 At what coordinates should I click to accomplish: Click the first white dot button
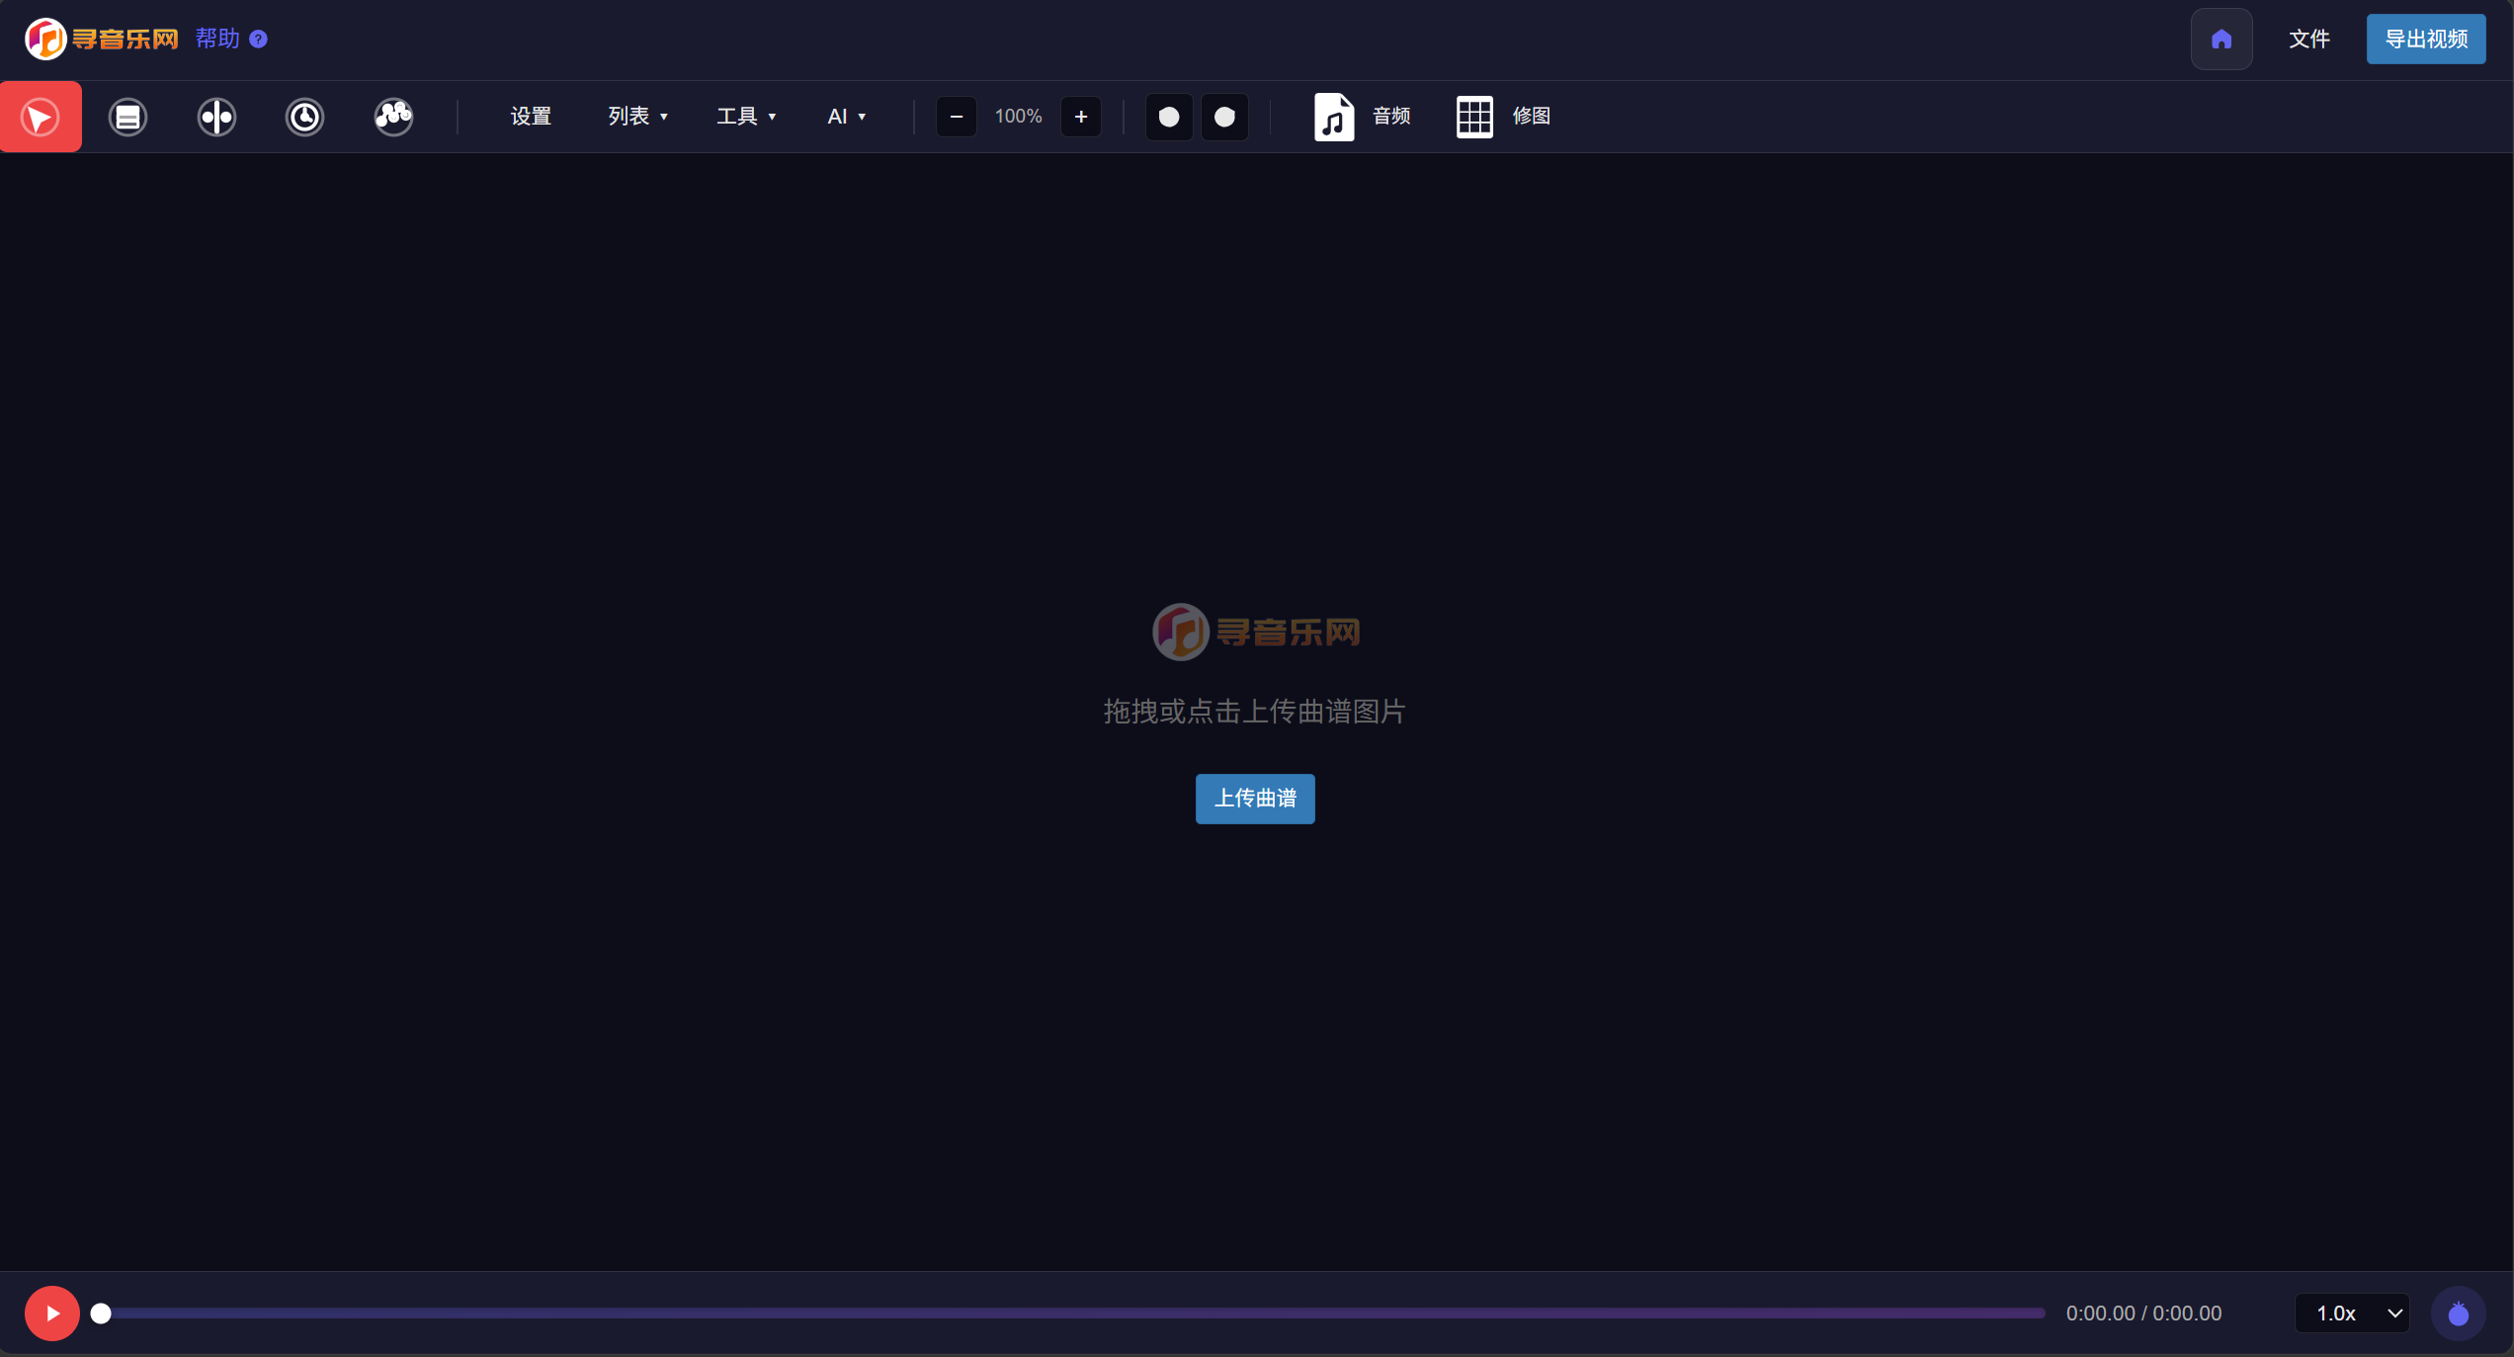point(1169,117)
